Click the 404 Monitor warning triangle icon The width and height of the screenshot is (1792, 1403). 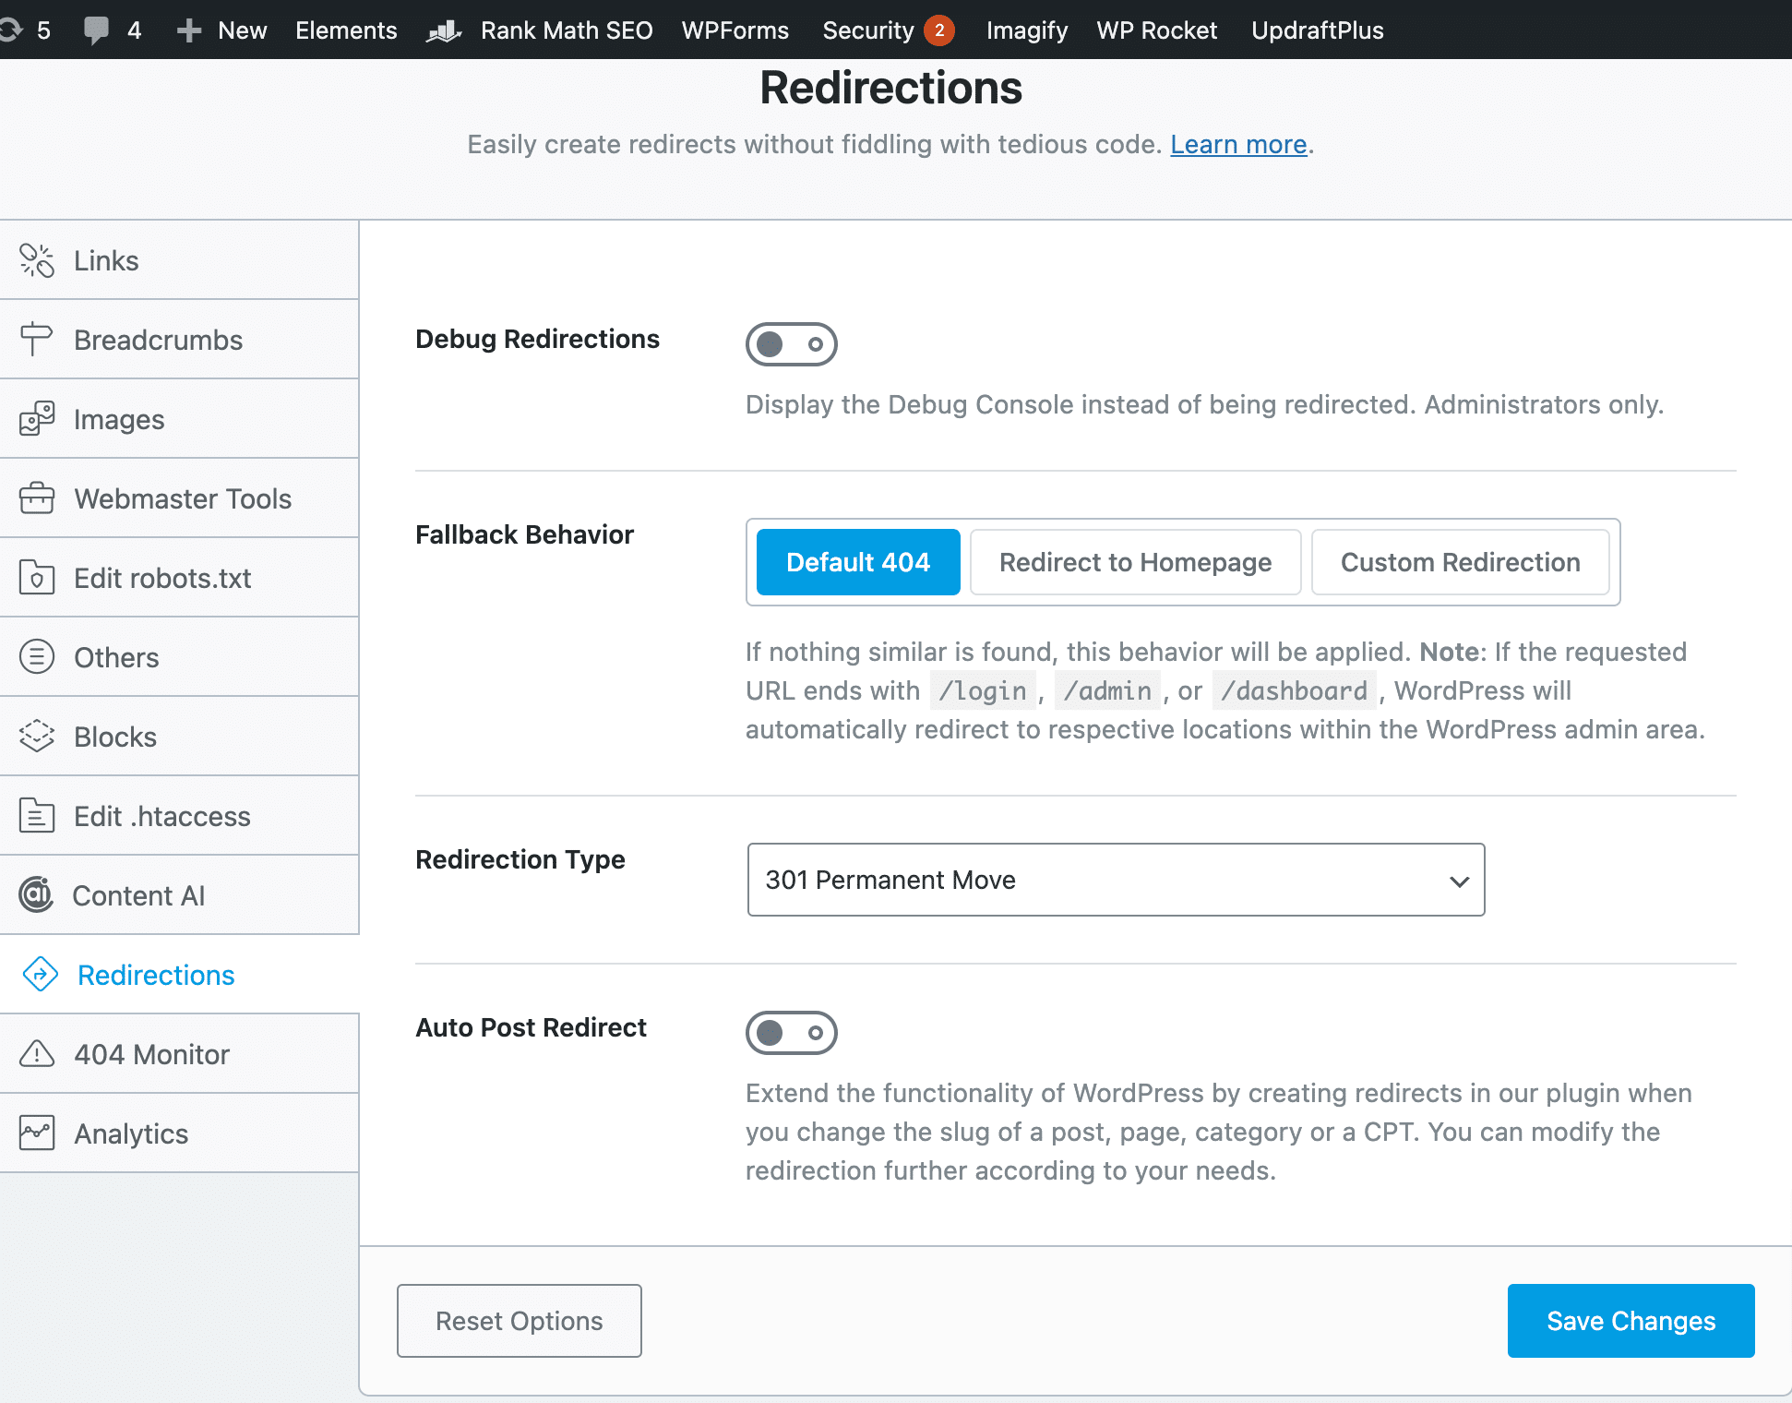click(37, 1053)
